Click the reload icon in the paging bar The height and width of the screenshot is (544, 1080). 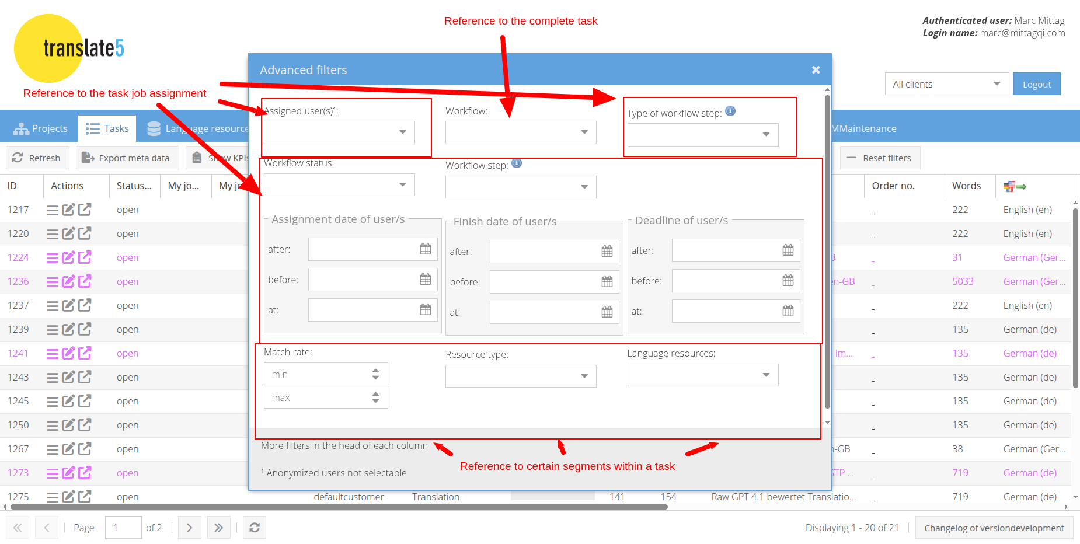point(255,528)
